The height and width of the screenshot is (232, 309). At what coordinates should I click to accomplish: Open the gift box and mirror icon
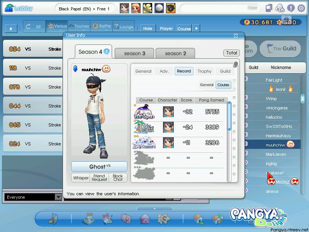coord(107,218)
